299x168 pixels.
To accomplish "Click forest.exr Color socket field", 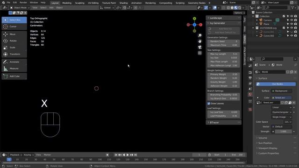I will point(281,98).
